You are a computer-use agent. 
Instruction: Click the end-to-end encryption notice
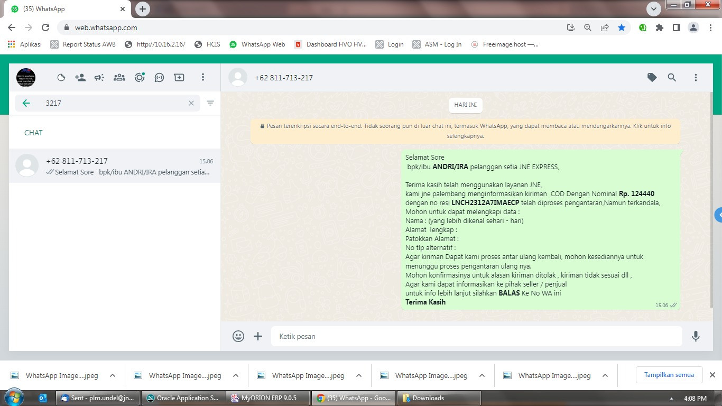(x=466, y=131)
